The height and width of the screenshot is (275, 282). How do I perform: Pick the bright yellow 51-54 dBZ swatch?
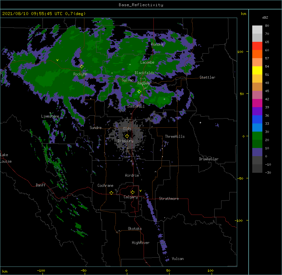click(x=257, y=70)
